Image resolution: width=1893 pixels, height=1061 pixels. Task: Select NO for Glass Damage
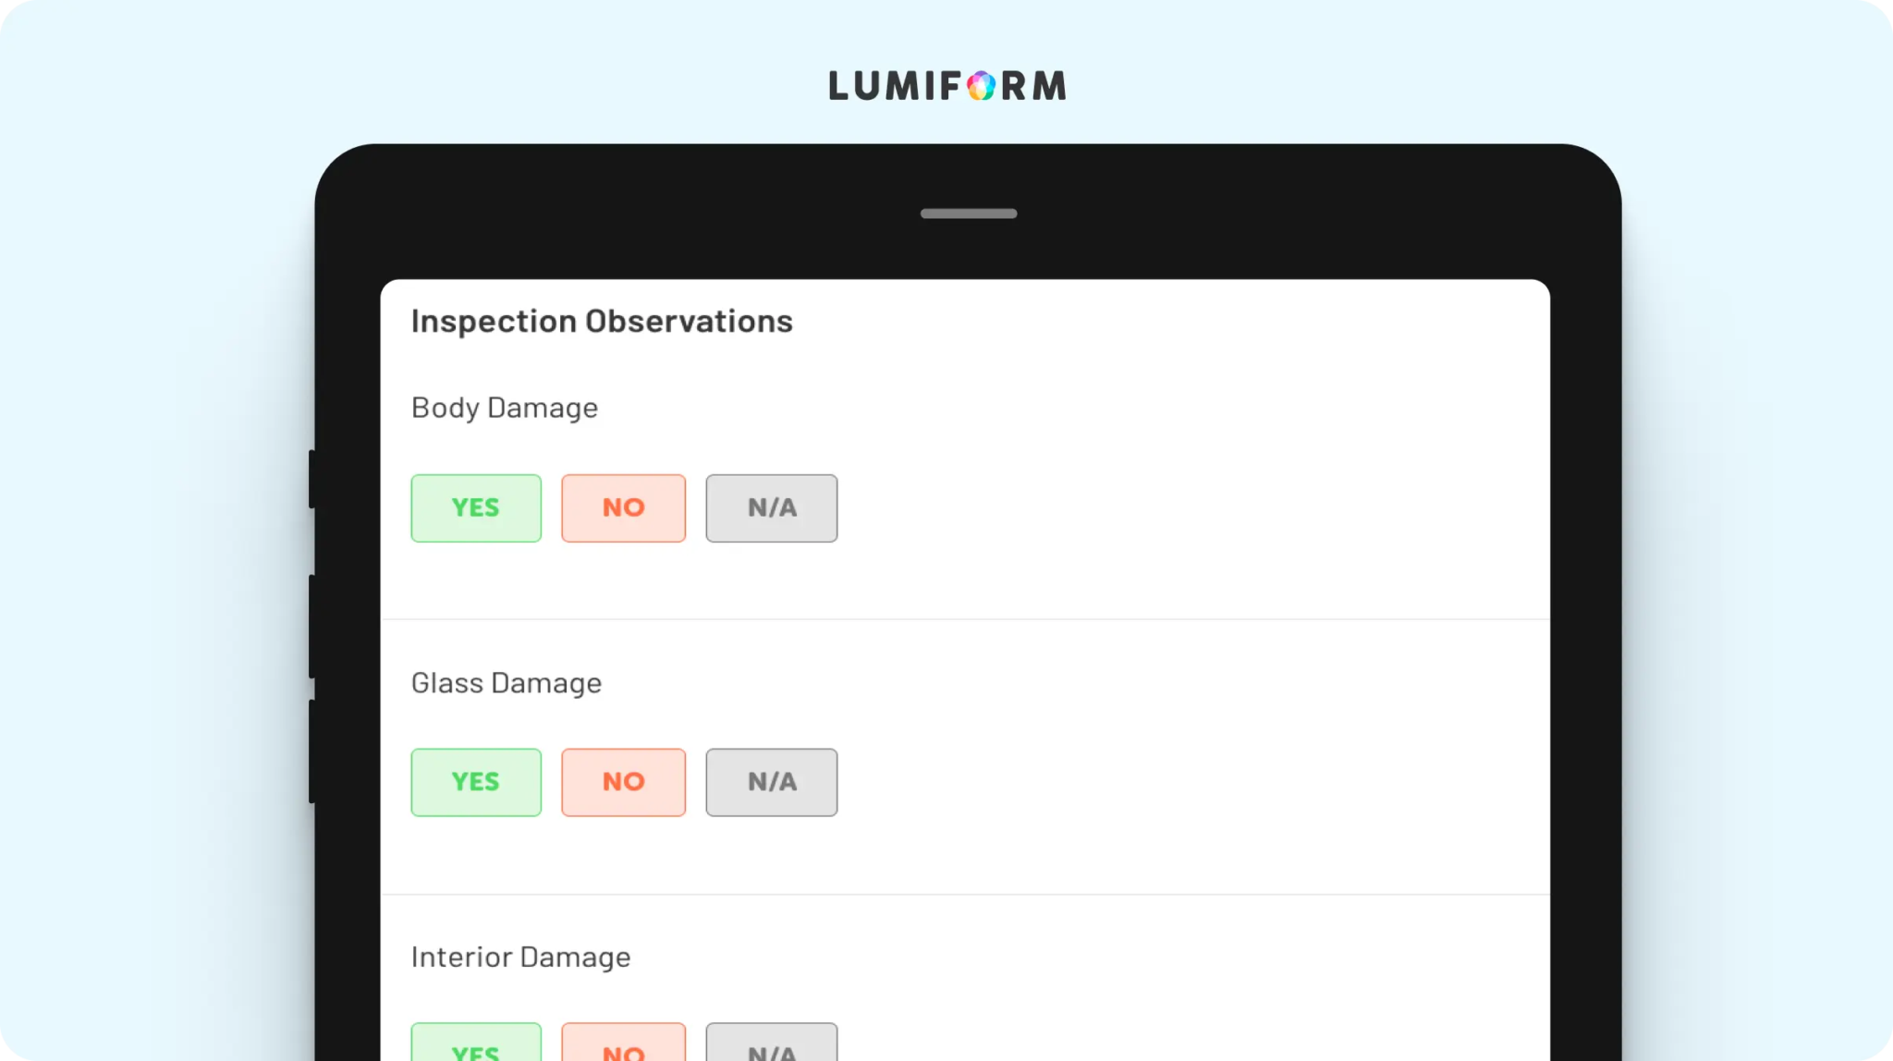point(624,782)
